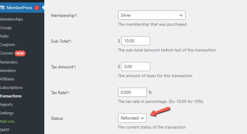Go to Groups in the sidebar
Screen dimensions: 247x134
[6, 28]
